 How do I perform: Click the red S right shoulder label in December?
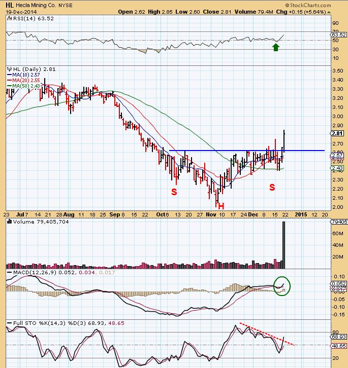pyautogui.click(x=272, y=187)
